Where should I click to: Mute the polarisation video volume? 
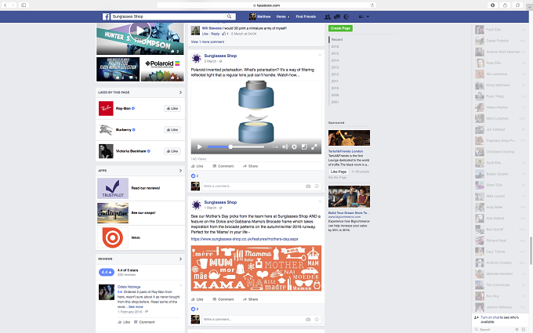[285, 147]
